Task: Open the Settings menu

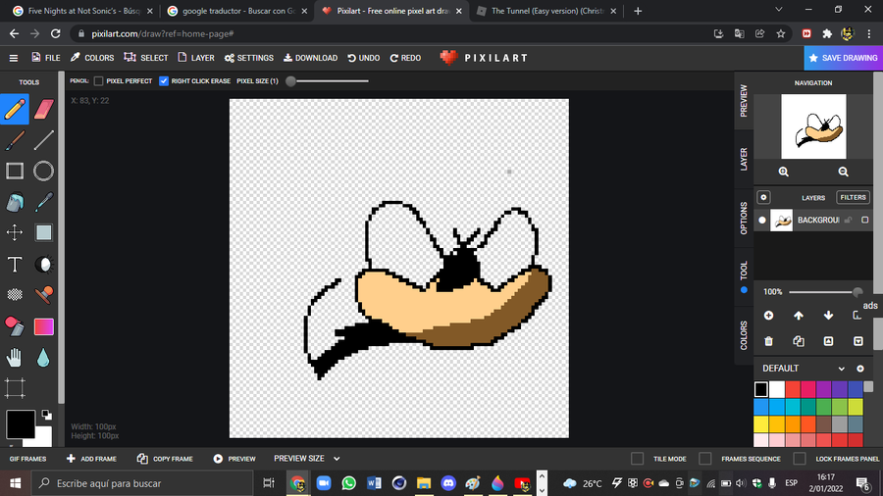Action: (x=249, y=58)
